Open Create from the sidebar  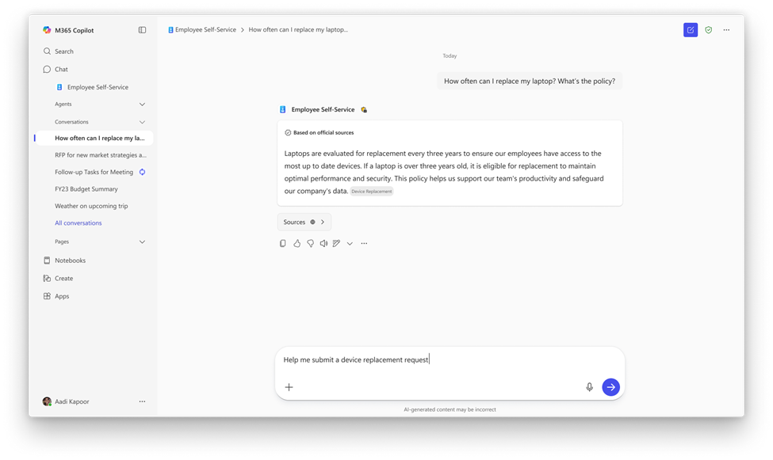click(58, 278)
